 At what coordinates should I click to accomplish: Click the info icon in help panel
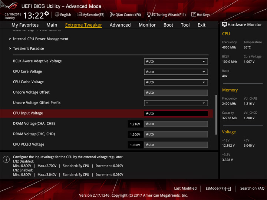click(x=6, y=159)
